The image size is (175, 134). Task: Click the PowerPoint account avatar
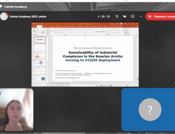121,24
